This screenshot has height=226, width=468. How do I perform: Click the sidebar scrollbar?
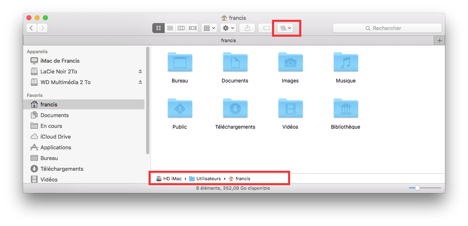147,100
